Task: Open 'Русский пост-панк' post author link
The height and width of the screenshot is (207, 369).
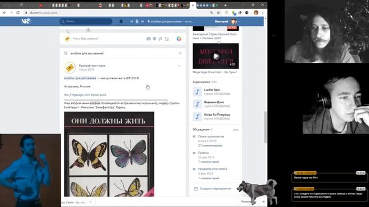Action: pos(92,66)
